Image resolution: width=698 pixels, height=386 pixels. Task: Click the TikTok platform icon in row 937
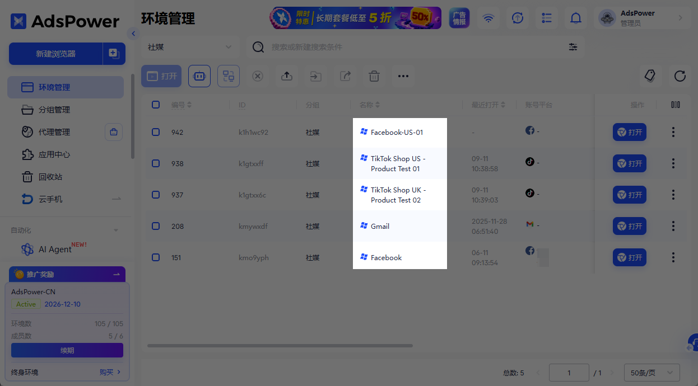pos(529,192)
